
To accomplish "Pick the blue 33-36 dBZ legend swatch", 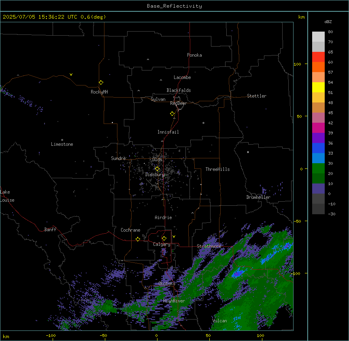I will (x=318, y=148).
